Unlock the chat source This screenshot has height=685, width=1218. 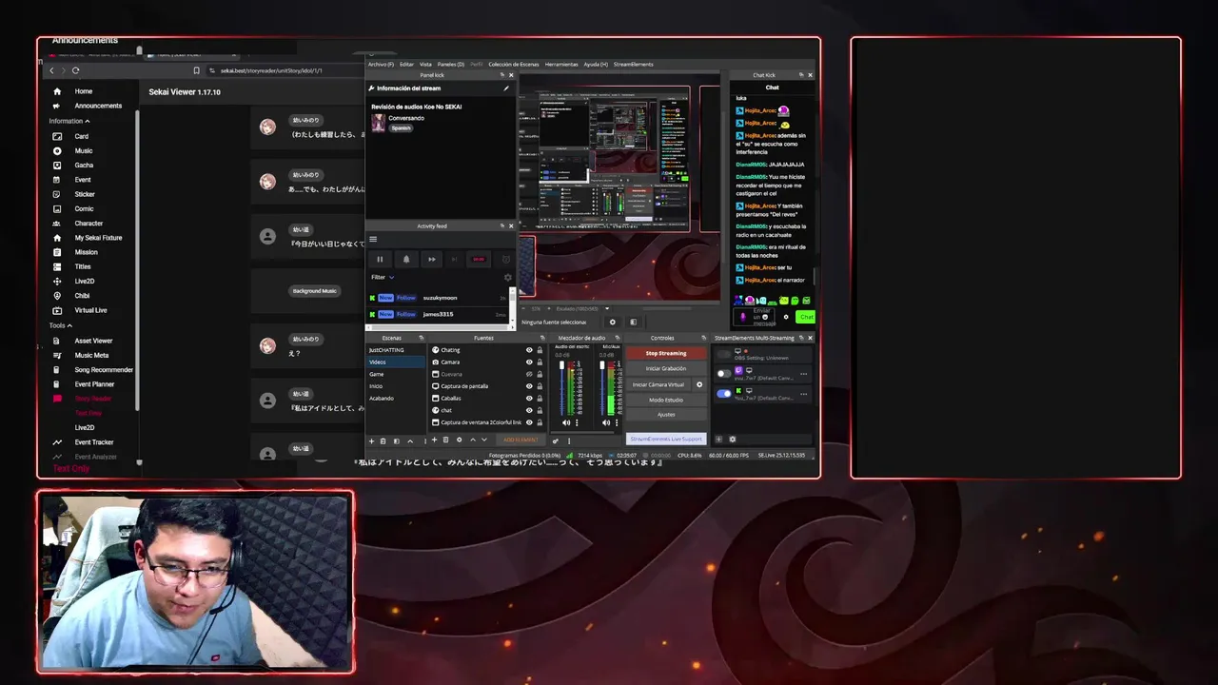click(540, 410)
